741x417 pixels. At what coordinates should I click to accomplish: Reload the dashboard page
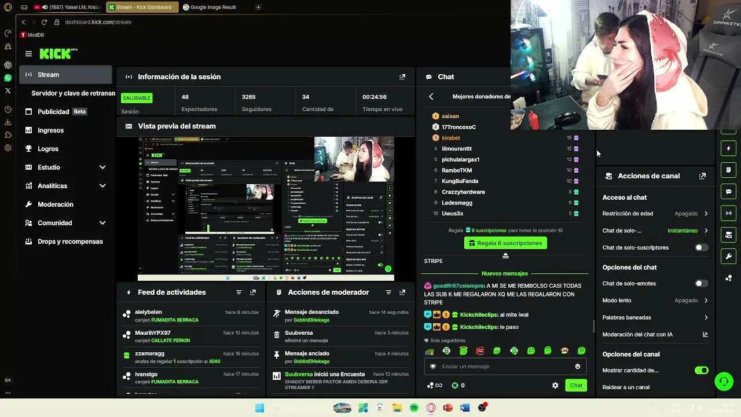pyautogui.click(x=44, y=22)
